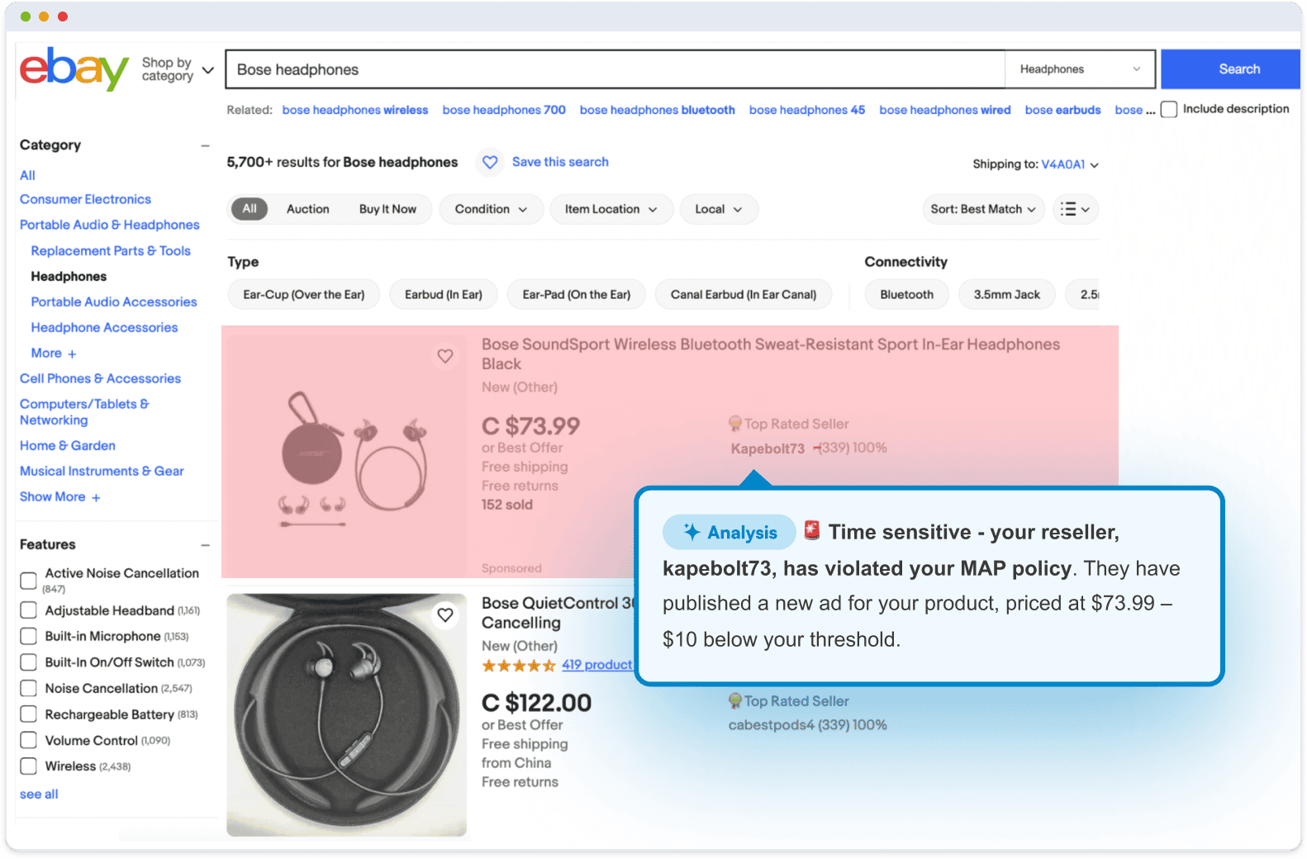The image size is (1307, 859).
Task: Open related search bose headphones 700
Action: tap(504, 110)
